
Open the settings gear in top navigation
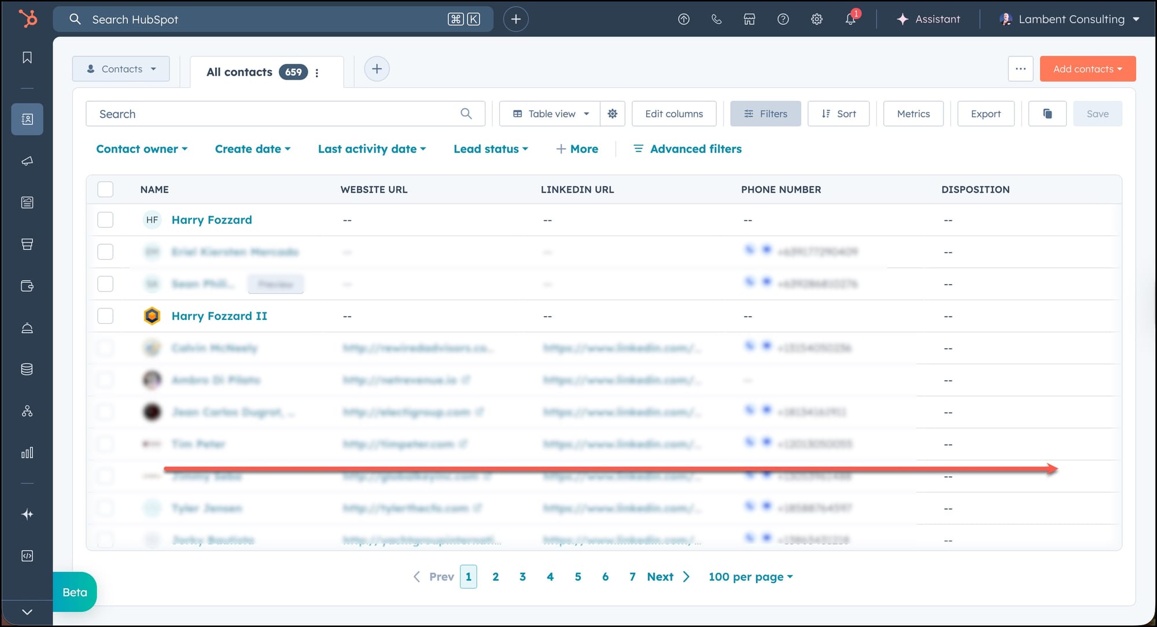[816, 19]
